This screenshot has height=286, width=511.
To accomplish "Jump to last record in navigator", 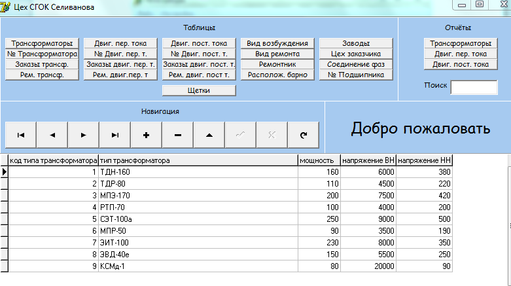I will (x=115, y=135).
